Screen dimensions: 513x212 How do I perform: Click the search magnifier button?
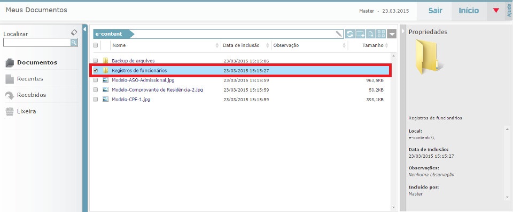tap(74, 42)
